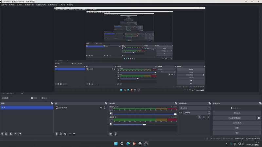Click 退出 exit button in Controls
Viewport: 262px width, 147px height.
click(237, 133)
